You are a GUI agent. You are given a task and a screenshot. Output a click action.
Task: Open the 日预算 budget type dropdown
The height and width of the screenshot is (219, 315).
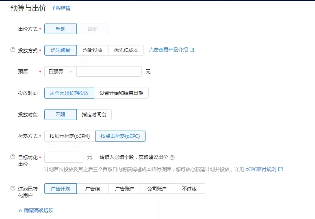tap(60, 71)
